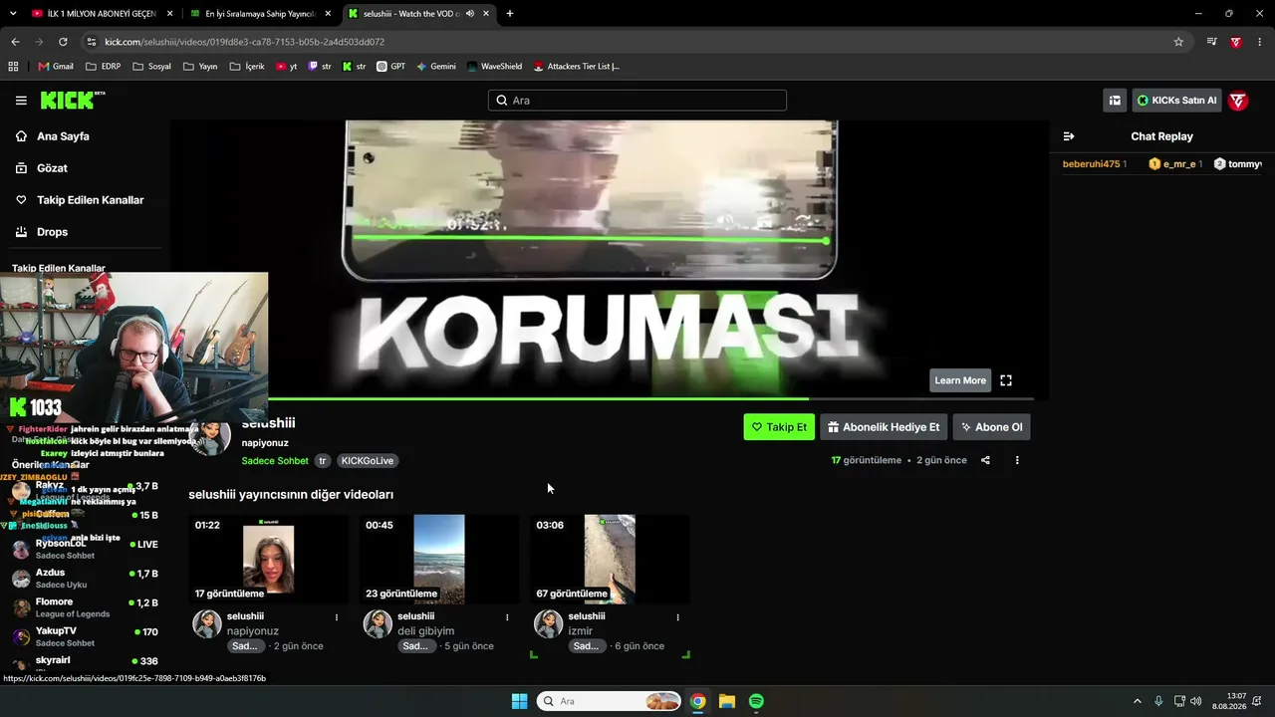Image resolution: width=1275 pixels, height=717 pixels.
Task: Open the Kick shop icon beside KICKs Satın Al
Action: click(x=1115, y=101)
